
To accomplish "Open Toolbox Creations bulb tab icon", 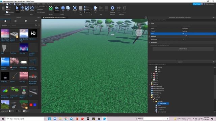I will tap(36, 21).
